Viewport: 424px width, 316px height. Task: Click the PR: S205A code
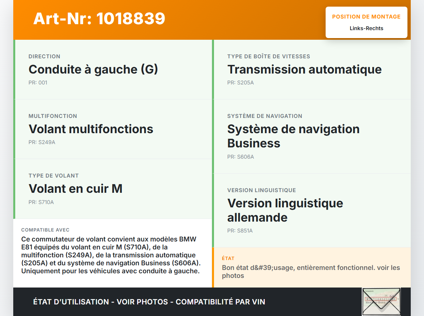240,82
